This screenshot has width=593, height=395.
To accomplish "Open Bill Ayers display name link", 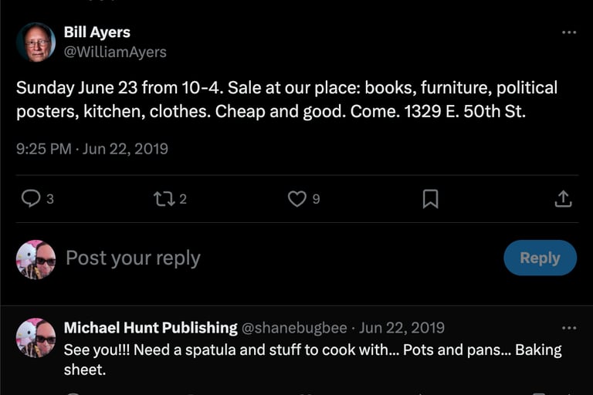I will 97,32.
